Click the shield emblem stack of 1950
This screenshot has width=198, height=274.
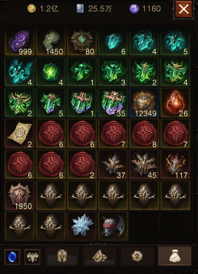20,195
